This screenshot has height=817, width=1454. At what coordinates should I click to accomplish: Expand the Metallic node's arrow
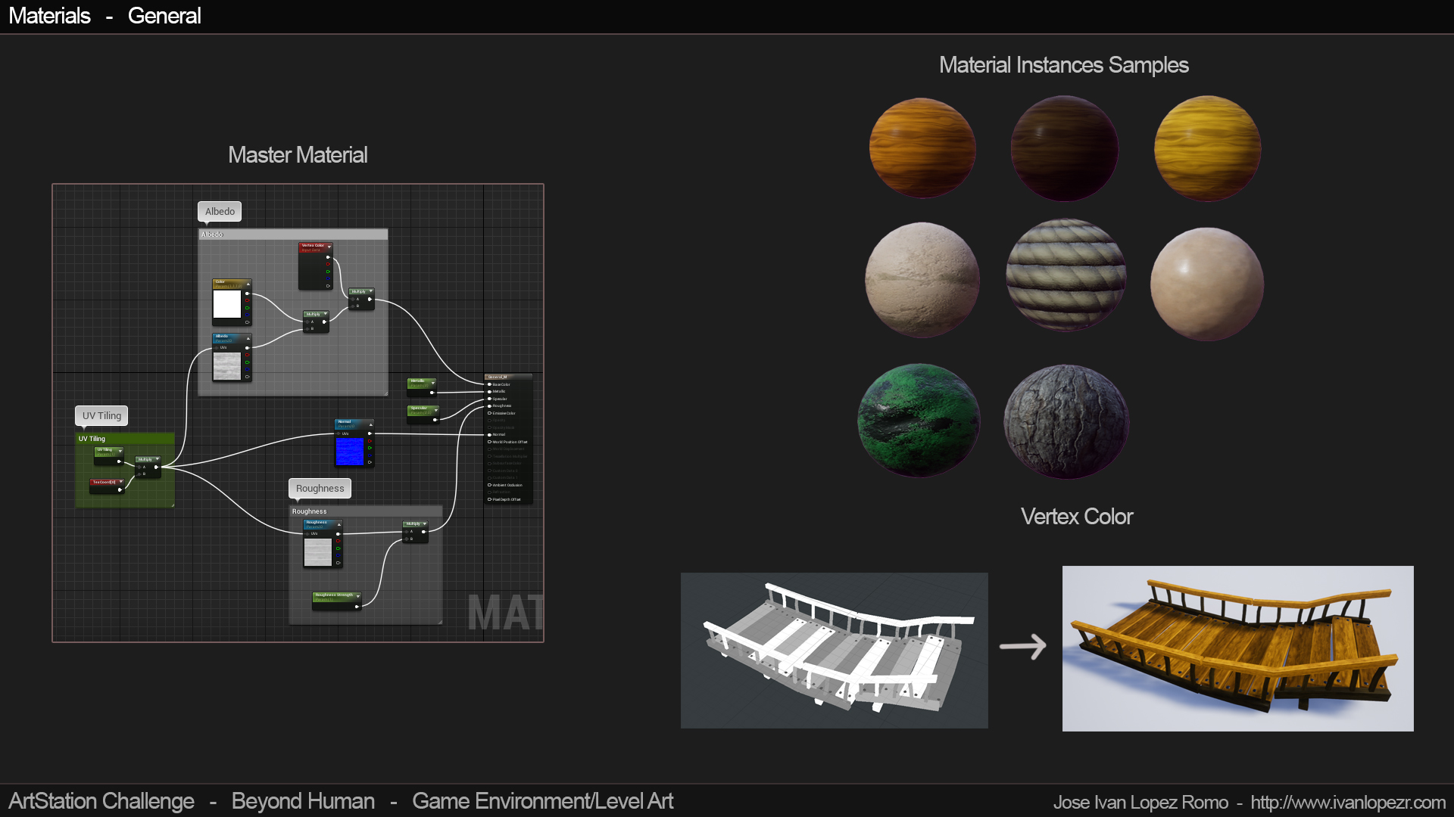432,383
